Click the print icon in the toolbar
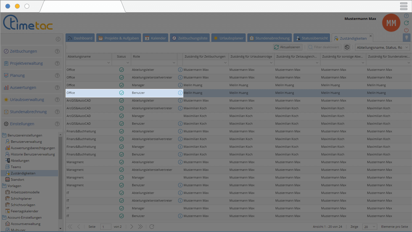The width and height of the screenshot is (412, 232). coord(347,48)
